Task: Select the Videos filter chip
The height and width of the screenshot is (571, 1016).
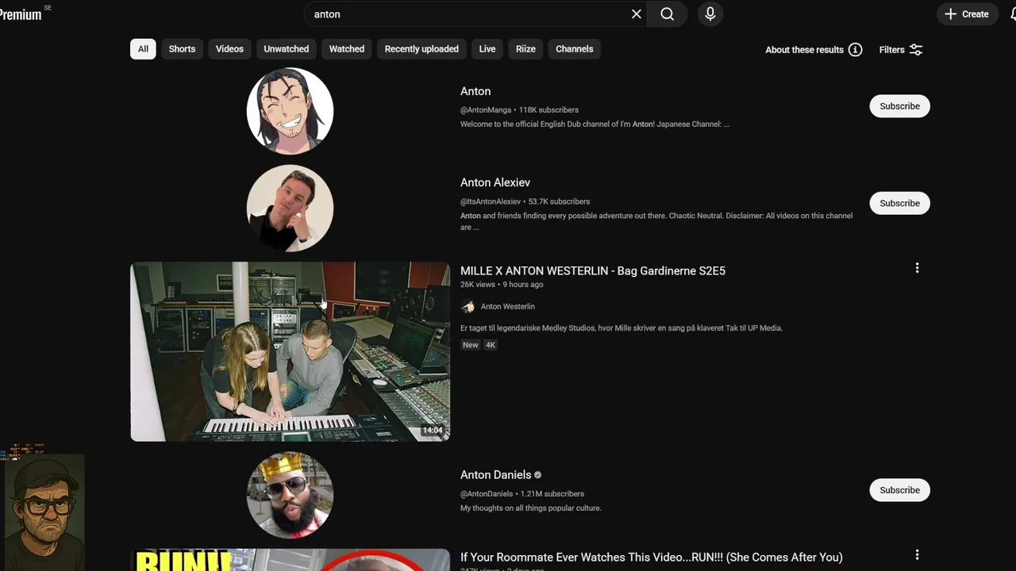Action: [x=229, y=49]
